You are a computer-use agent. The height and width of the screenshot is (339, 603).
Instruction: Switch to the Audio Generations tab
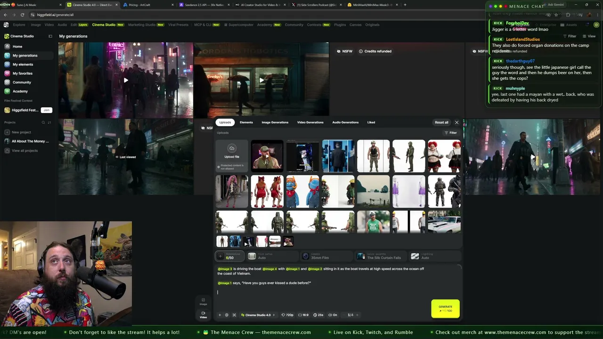345,122
